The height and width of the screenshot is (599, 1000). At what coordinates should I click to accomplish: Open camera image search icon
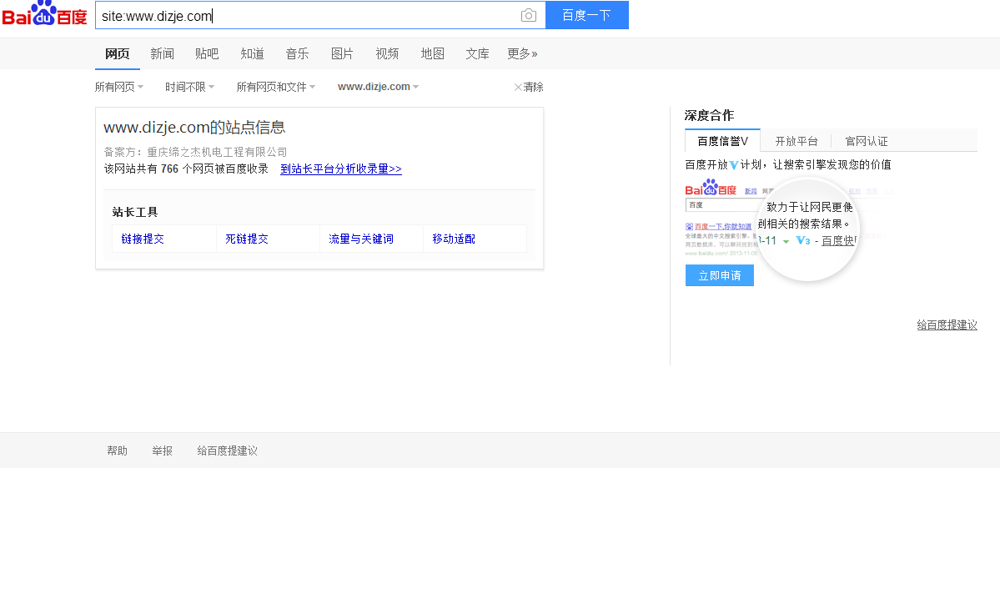(x=528, y=15)
